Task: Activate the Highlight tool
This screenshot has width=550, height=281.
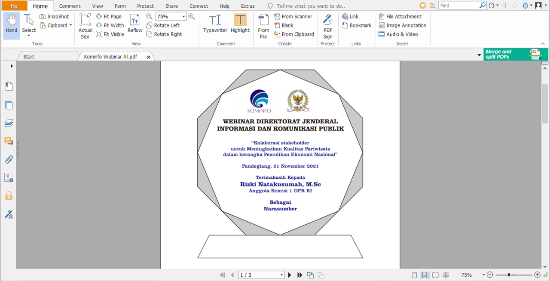Action: click(x=240, y=24)
